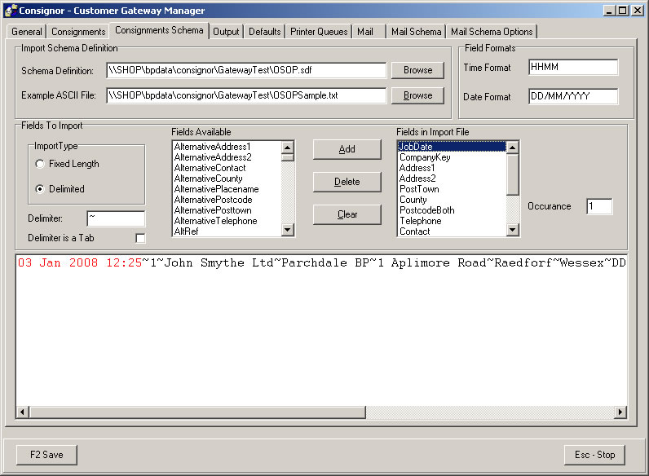Screen dimensions: 649x476
Task: Open the Printer Queues tab
Action: [319, 32]
